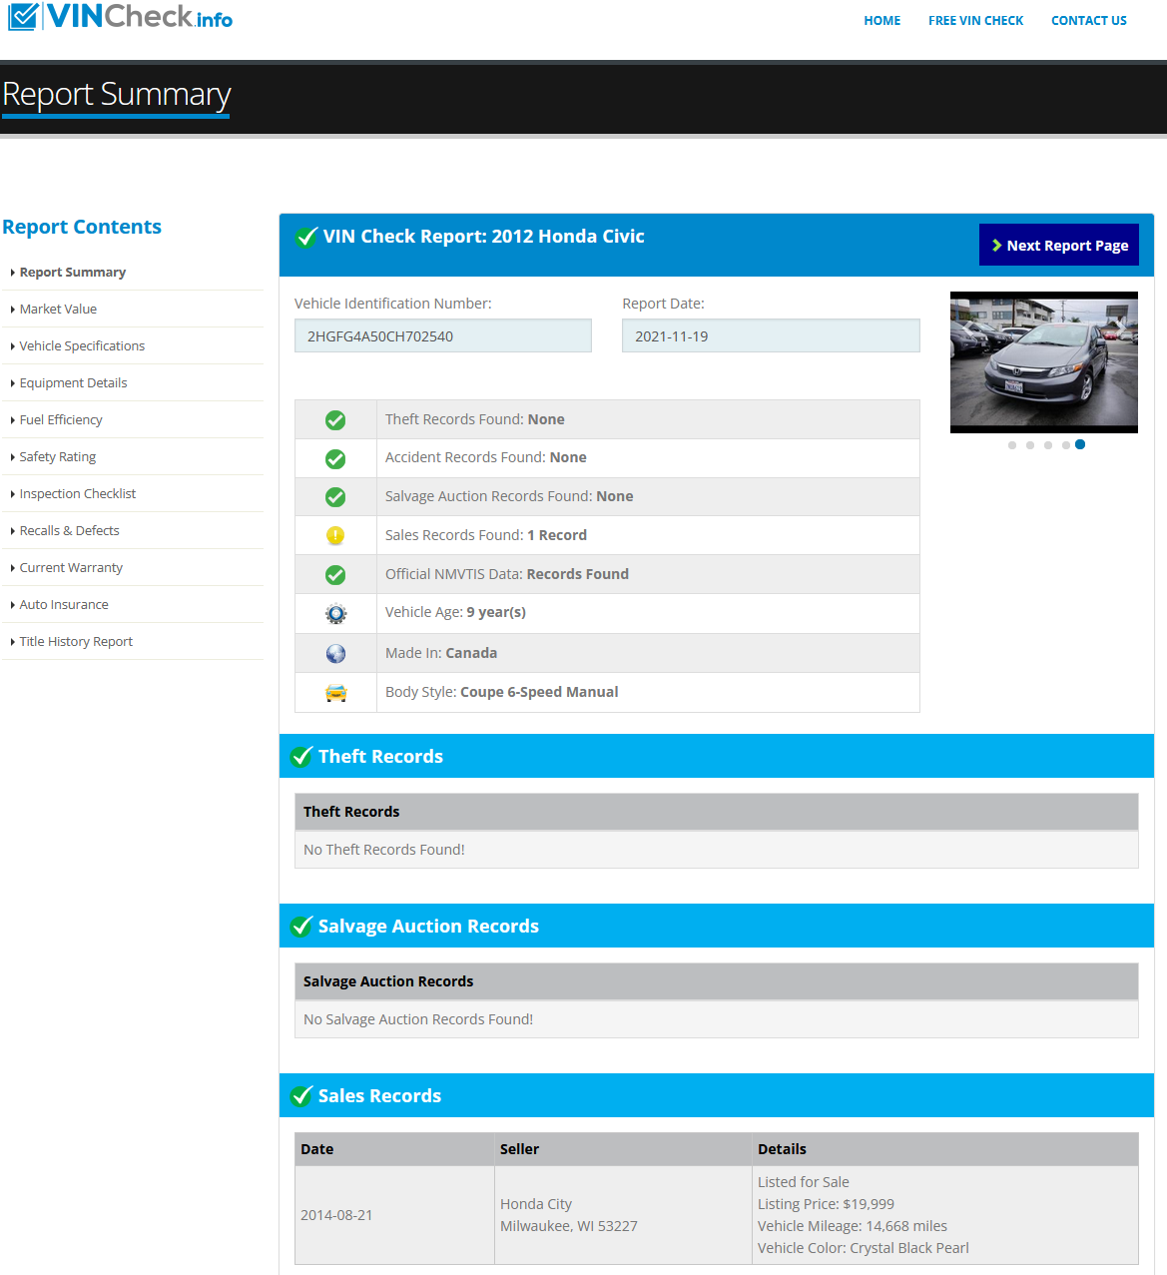Screen dimensions: 1167x1275
Task: Click checkmark icon in Sales Records header
Action: pos(301,1096)
